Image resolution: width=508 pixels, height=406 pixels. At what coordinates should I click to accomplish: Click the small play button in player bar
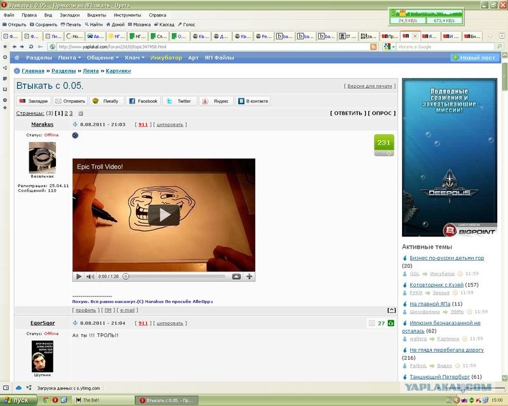(x=79, y=277)
